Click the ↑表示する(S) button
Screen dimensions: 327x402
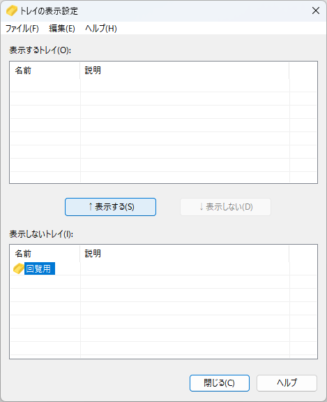110,207
